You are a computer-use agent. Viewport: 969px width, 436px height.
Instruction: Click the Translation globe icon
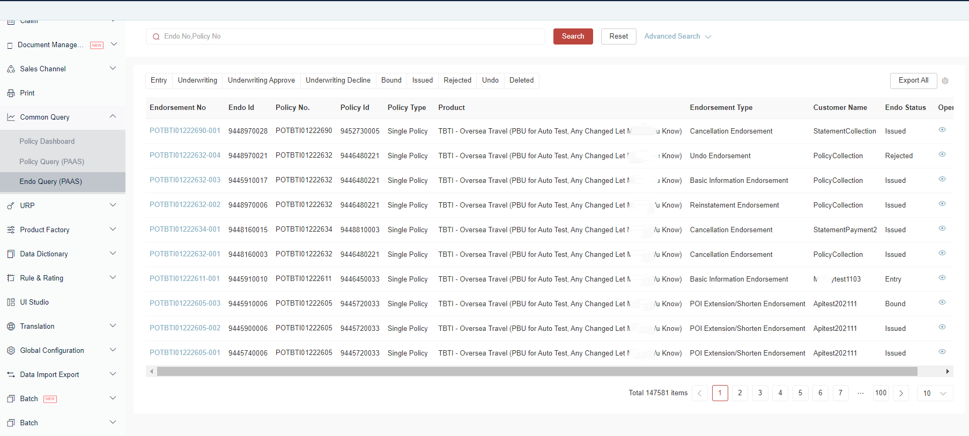click(x=11, y=327)
